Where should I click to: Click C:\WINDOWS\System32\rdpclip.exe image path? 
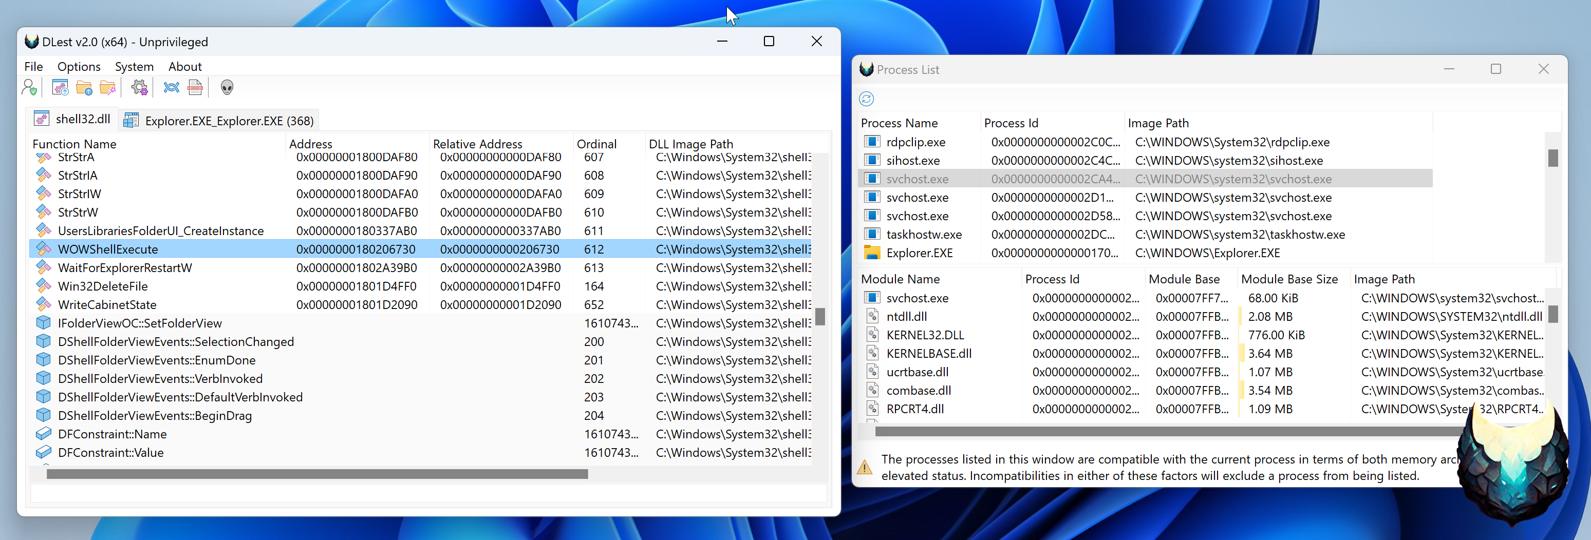(1232, 141)
